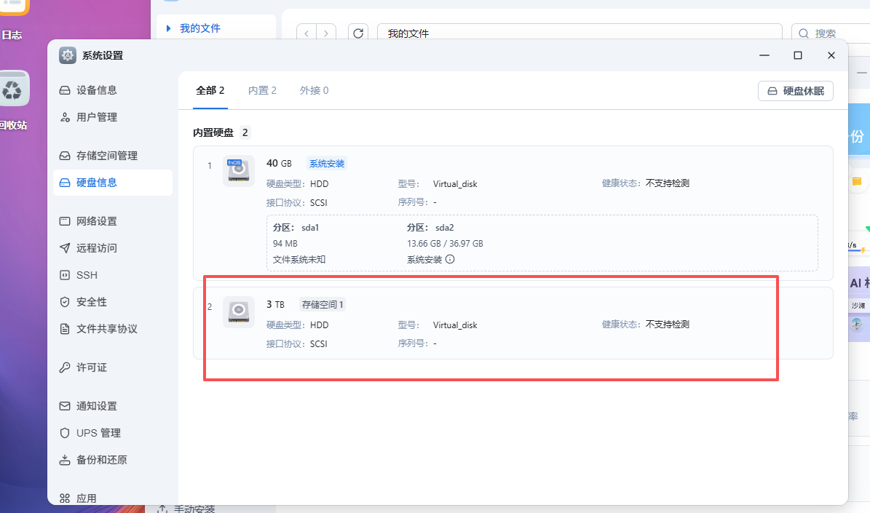Minimize the 系统设置 window
Image resolution: width=870 pixels, height=513 pixels.
pos(764,55)
